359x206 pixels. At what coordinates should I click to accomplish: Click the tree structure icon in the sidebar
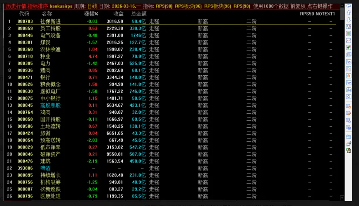tap(349, 69)
